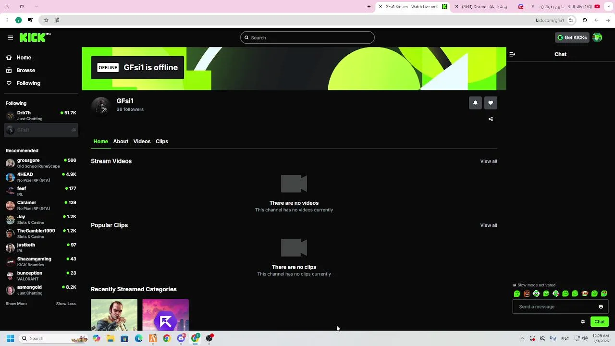Open followed channel Drb7h
Image resolution: width=615 pixels, height=346 pixels.
click(x=41, y=116)
